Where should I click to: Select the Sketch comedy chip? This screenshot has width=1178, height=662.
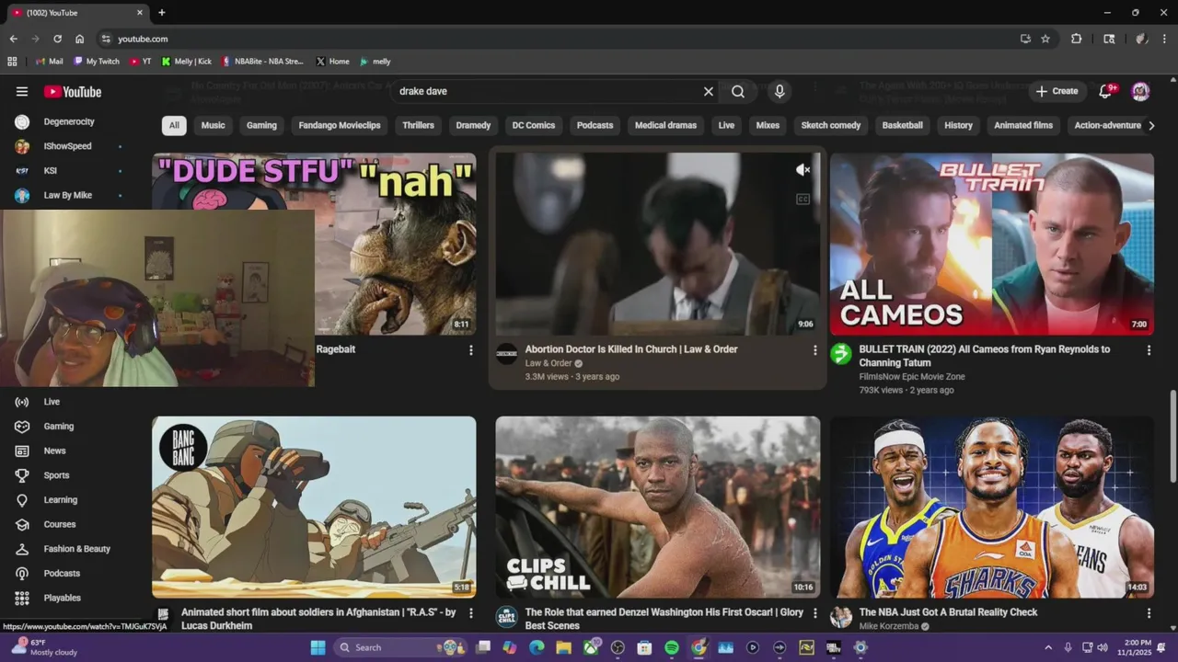click(x=831, y=125)
